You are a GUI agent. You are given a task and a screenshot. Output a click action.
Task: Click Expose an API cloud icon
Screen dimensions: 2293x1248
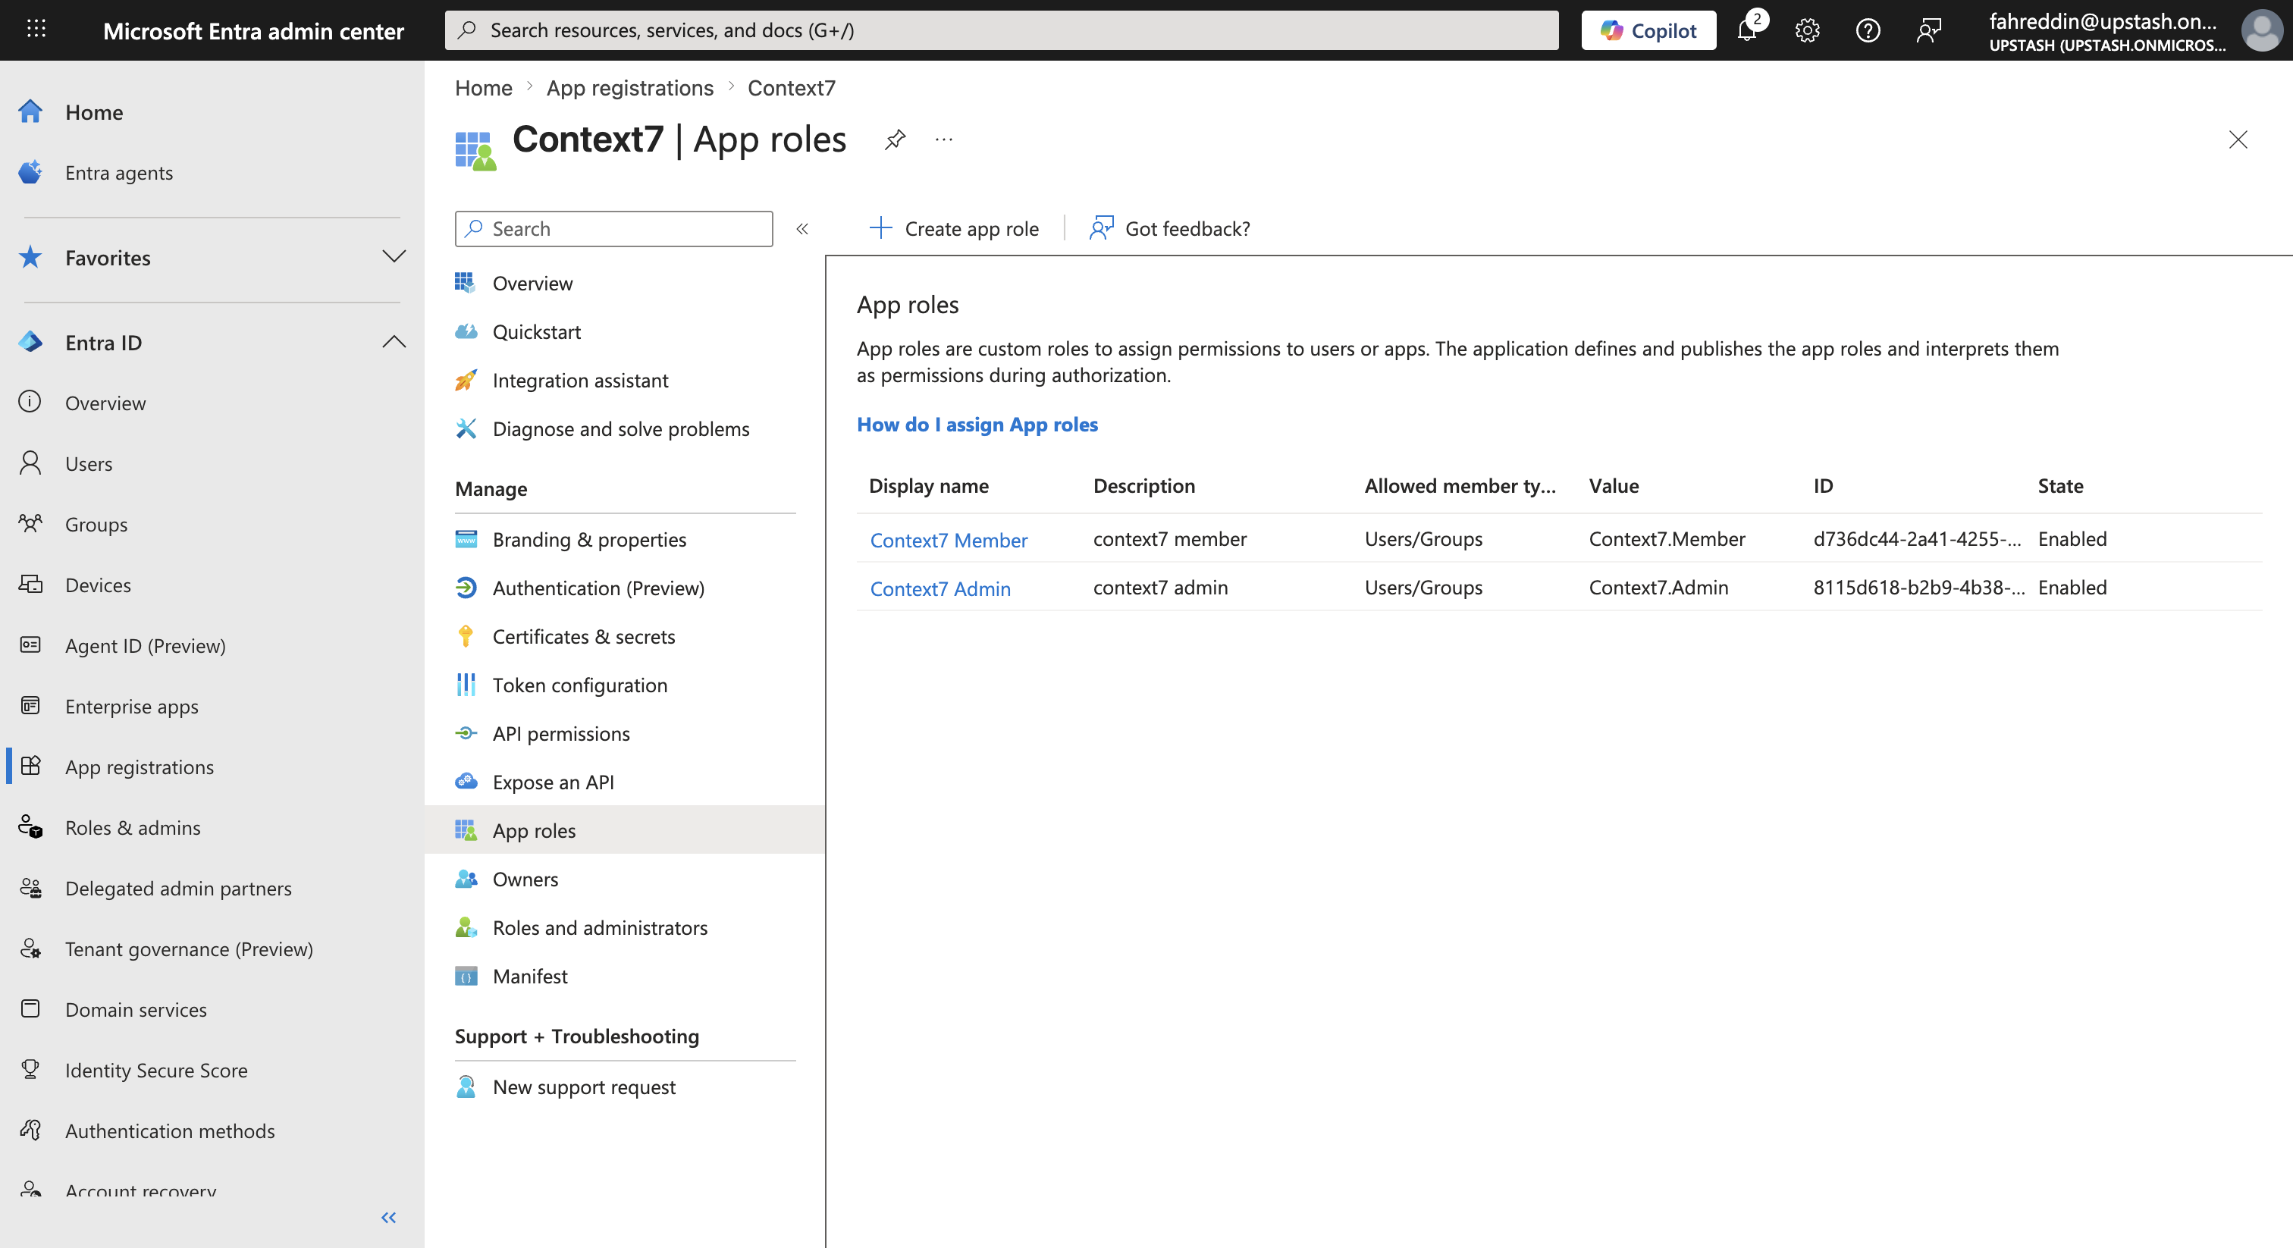click(x=466, y=782)
